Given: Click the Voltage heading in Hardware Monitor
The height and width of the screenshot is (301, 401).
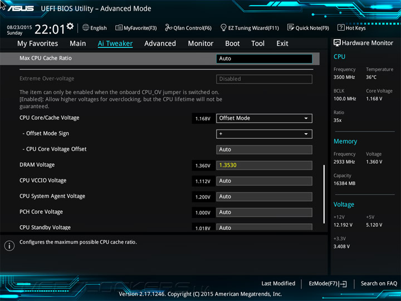Looking at the screenshot, I should [344, 205].
